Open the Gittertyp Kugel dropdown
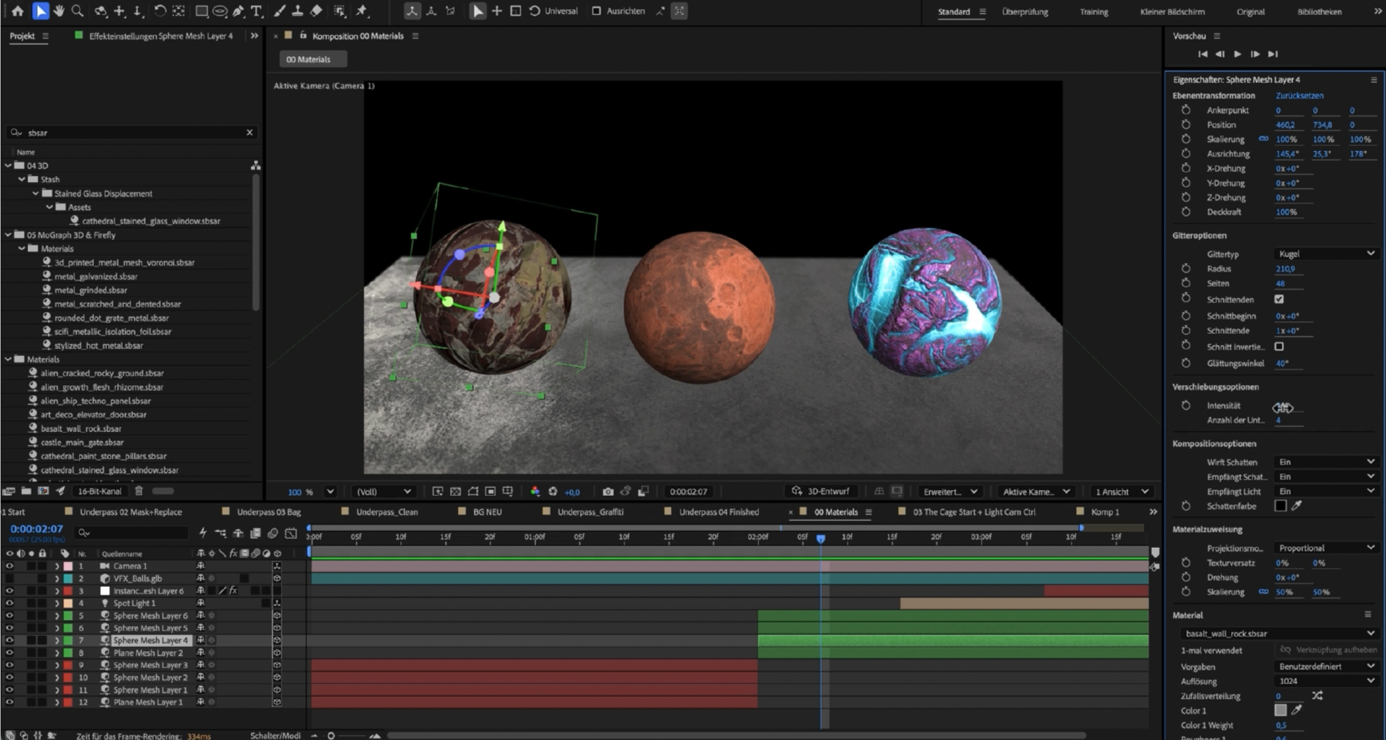 pos(1325,254)
